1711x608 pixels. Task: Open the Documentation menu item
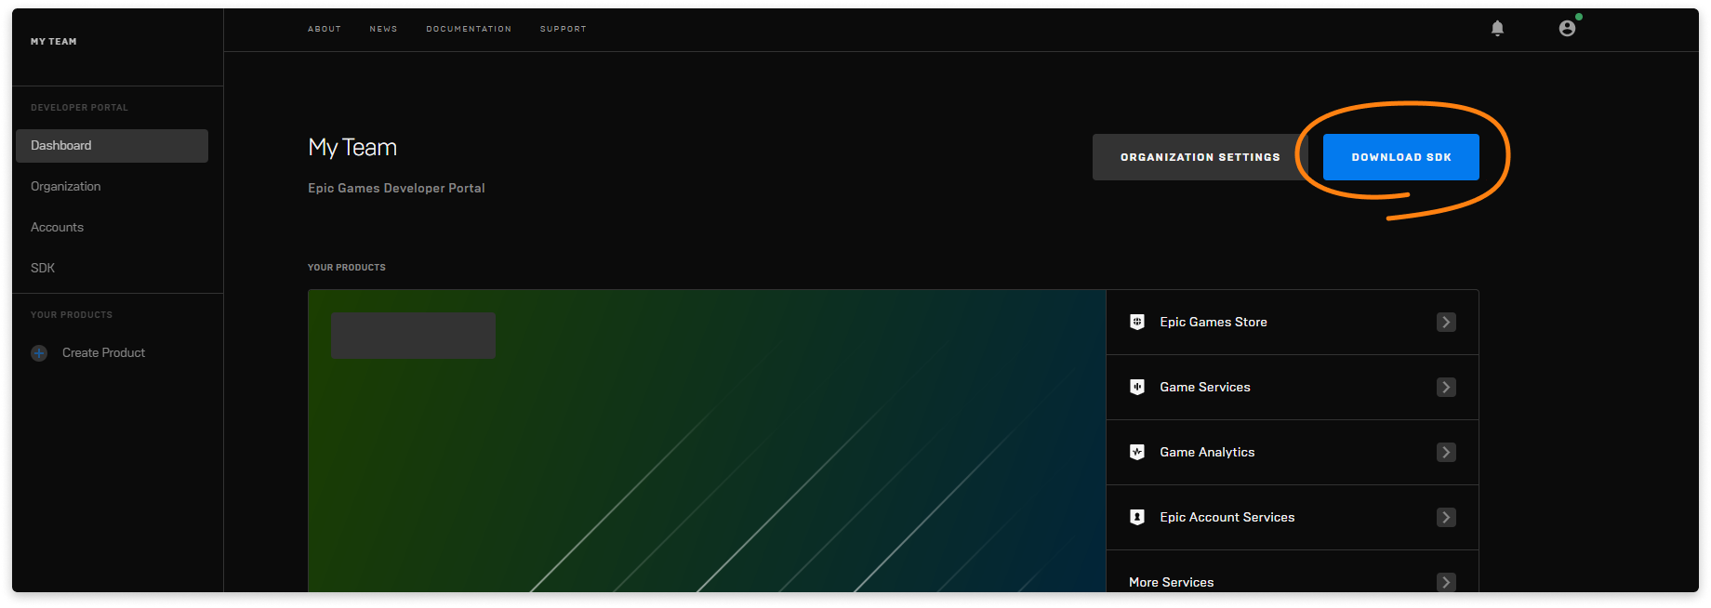point(469,29)
